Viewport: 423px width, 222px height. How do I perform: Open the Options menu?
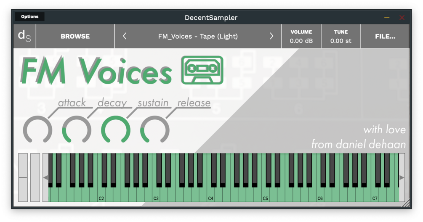click(30, 17)
